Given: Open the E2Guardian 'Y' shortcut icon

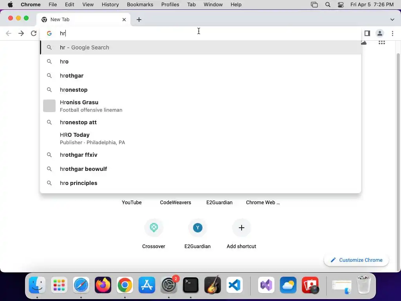Looking at the screenshot, I should (197, 228).
